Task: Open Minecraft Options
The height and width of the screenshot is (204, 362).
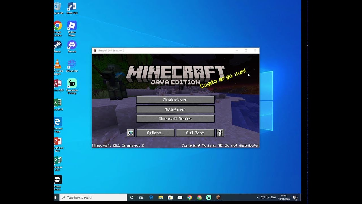Action: pyautogui.click(x=155, y=133)
